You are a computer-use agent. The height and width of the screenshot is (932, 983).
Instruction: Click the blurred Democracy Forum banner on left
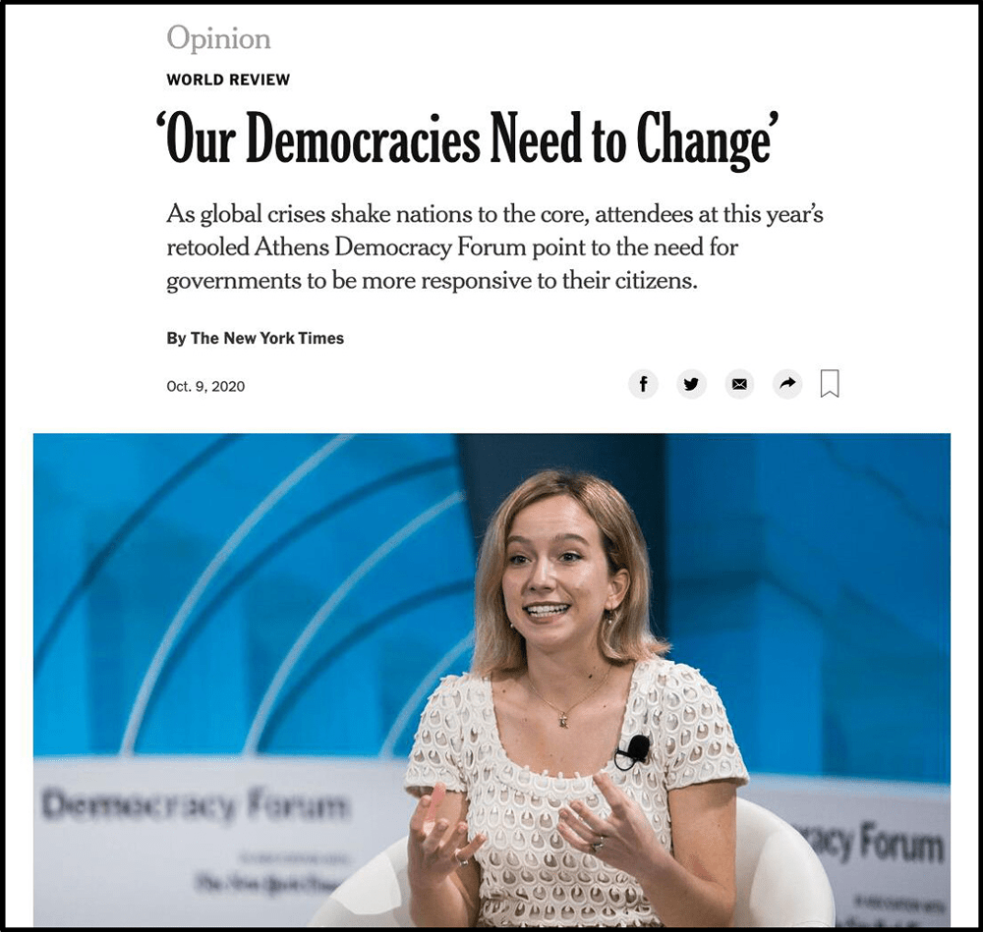195,805
